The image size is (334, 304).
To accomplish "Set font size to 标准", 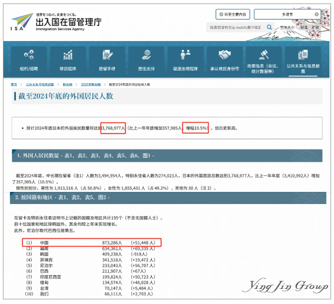I will click(x=304, y=27).
